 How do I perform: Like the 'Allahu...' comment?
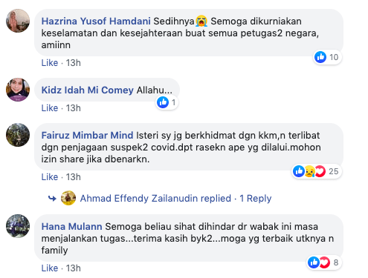point(50,108)
